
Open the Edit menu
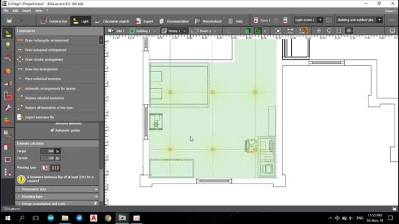pyautogui.click(x=16, y=11)
